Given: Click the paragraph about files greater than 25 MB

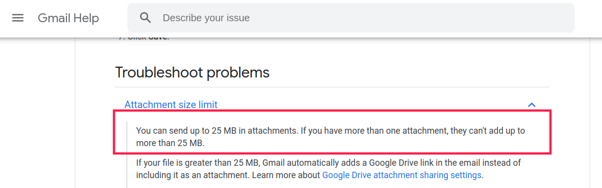Looking at the screenshot, I should (328, 169).
